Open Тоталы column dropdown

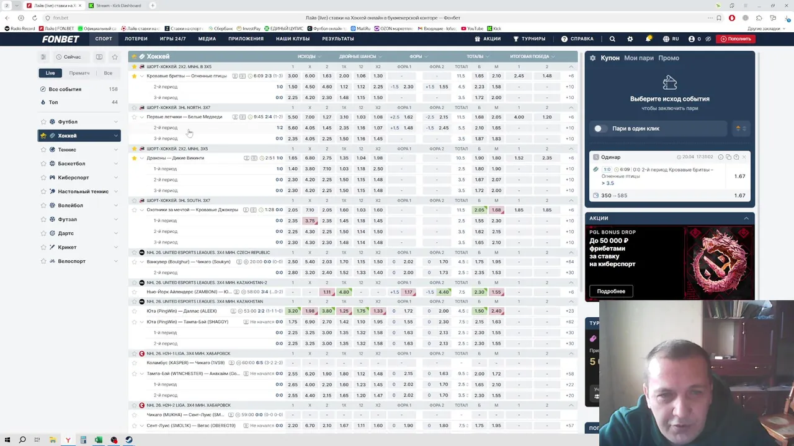point(477,56)
